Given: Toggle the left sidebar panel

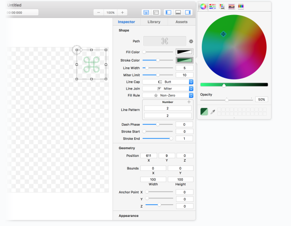Looking at the screenshot, I should tap(169, 12).
